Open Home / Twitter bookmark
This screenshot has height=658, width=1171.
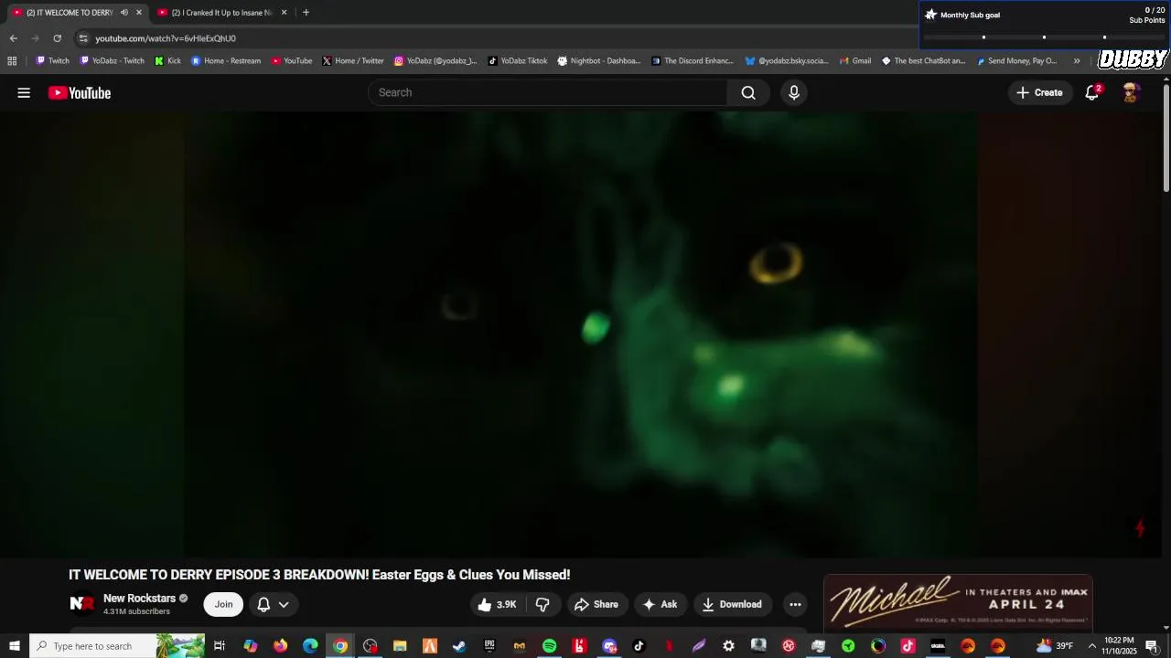[x=353, y=61]
